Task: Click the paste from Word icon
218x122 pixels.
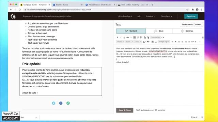Action: coord(148,38)
